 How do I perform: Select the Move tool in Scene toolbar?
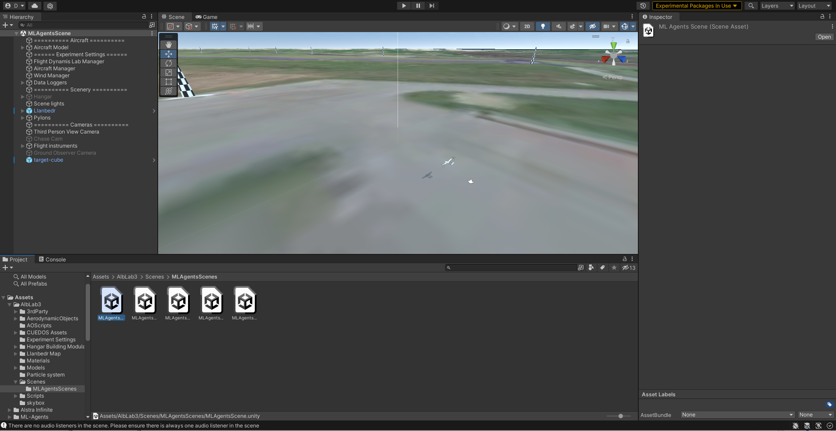pos(169,54)
